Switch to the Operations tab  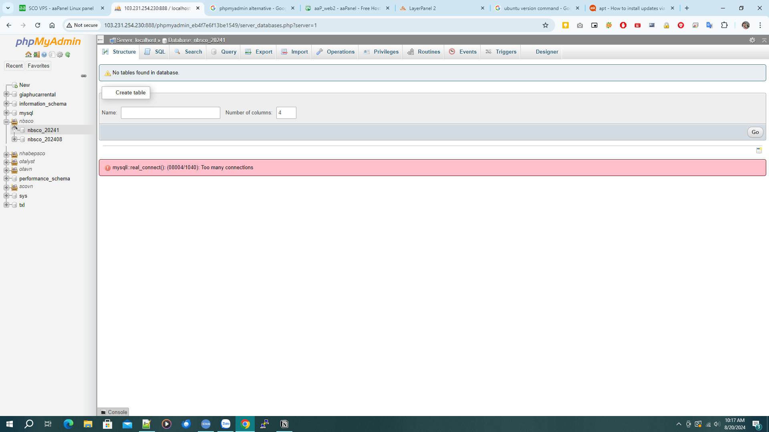335,52
